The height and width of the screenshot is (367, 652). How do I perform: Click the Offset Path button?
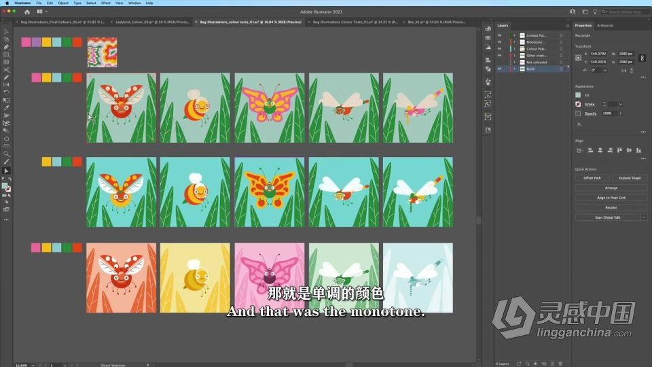[x=592, y=177]
